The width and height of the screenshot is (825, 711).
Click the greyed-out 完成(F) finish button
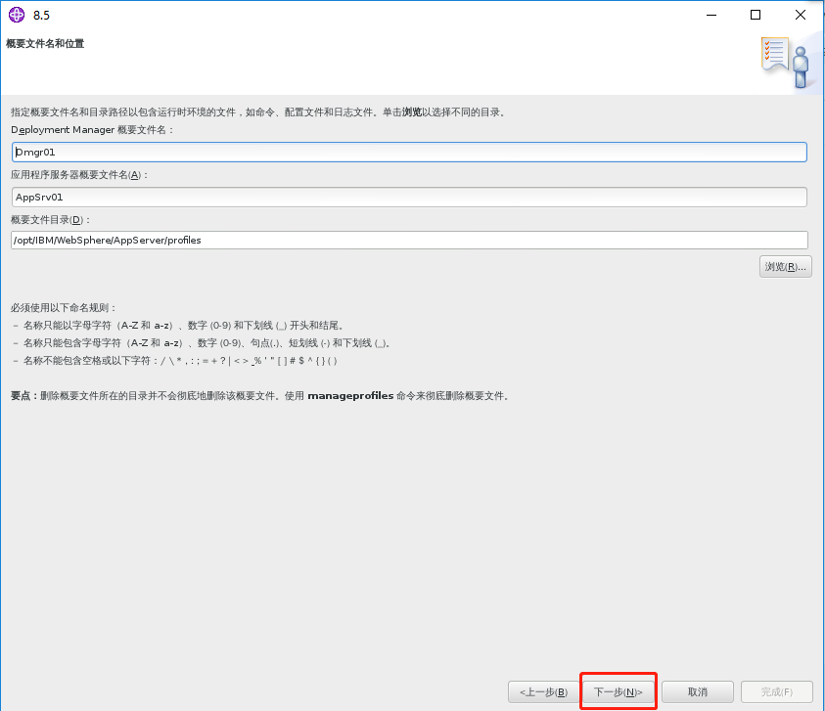[777, 692]
